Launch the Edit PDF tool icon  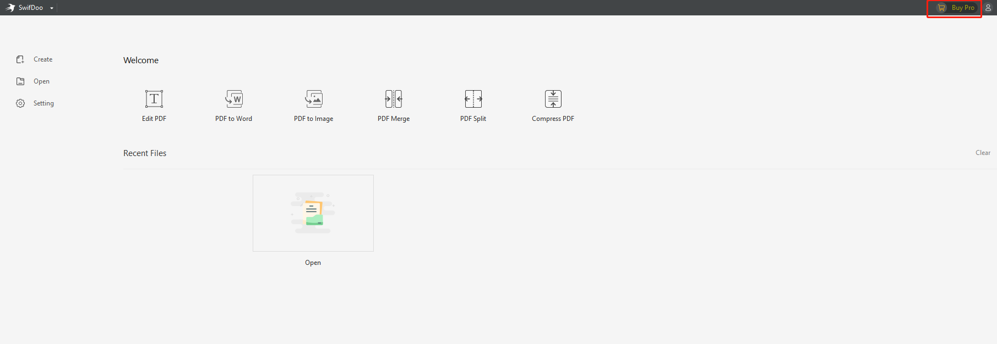point(154,99)
